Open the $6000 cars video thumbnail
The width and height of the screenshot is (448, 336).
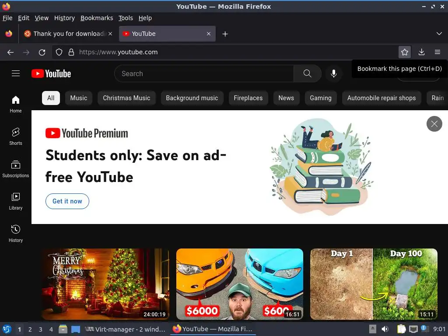[240, 284]
